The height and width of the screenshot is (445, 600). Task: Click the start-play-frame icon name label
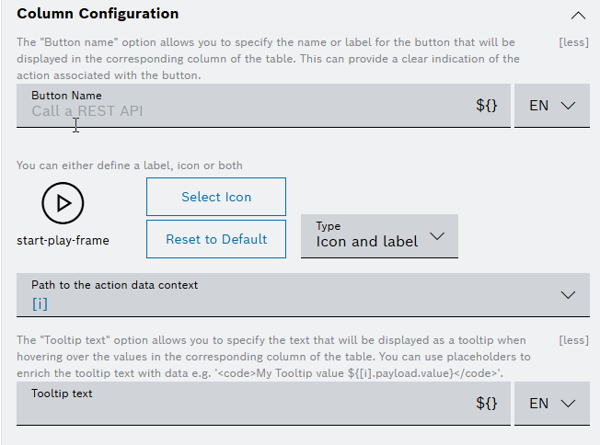tap(63, 241)
